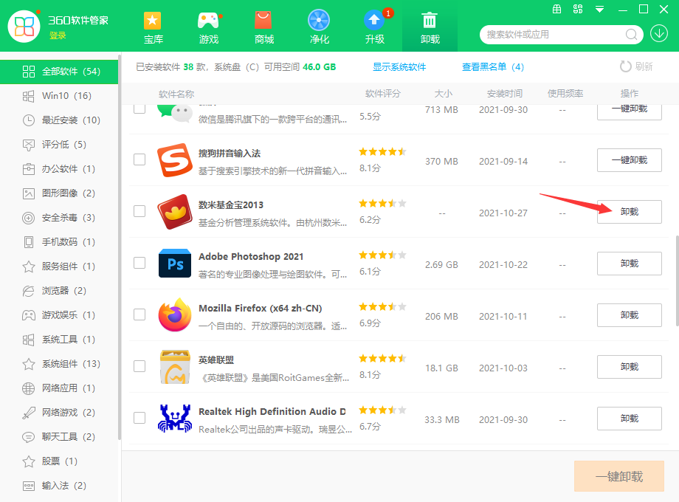Sort the list by 安装时间 column
679x502 pixels.
coord(504,94)
